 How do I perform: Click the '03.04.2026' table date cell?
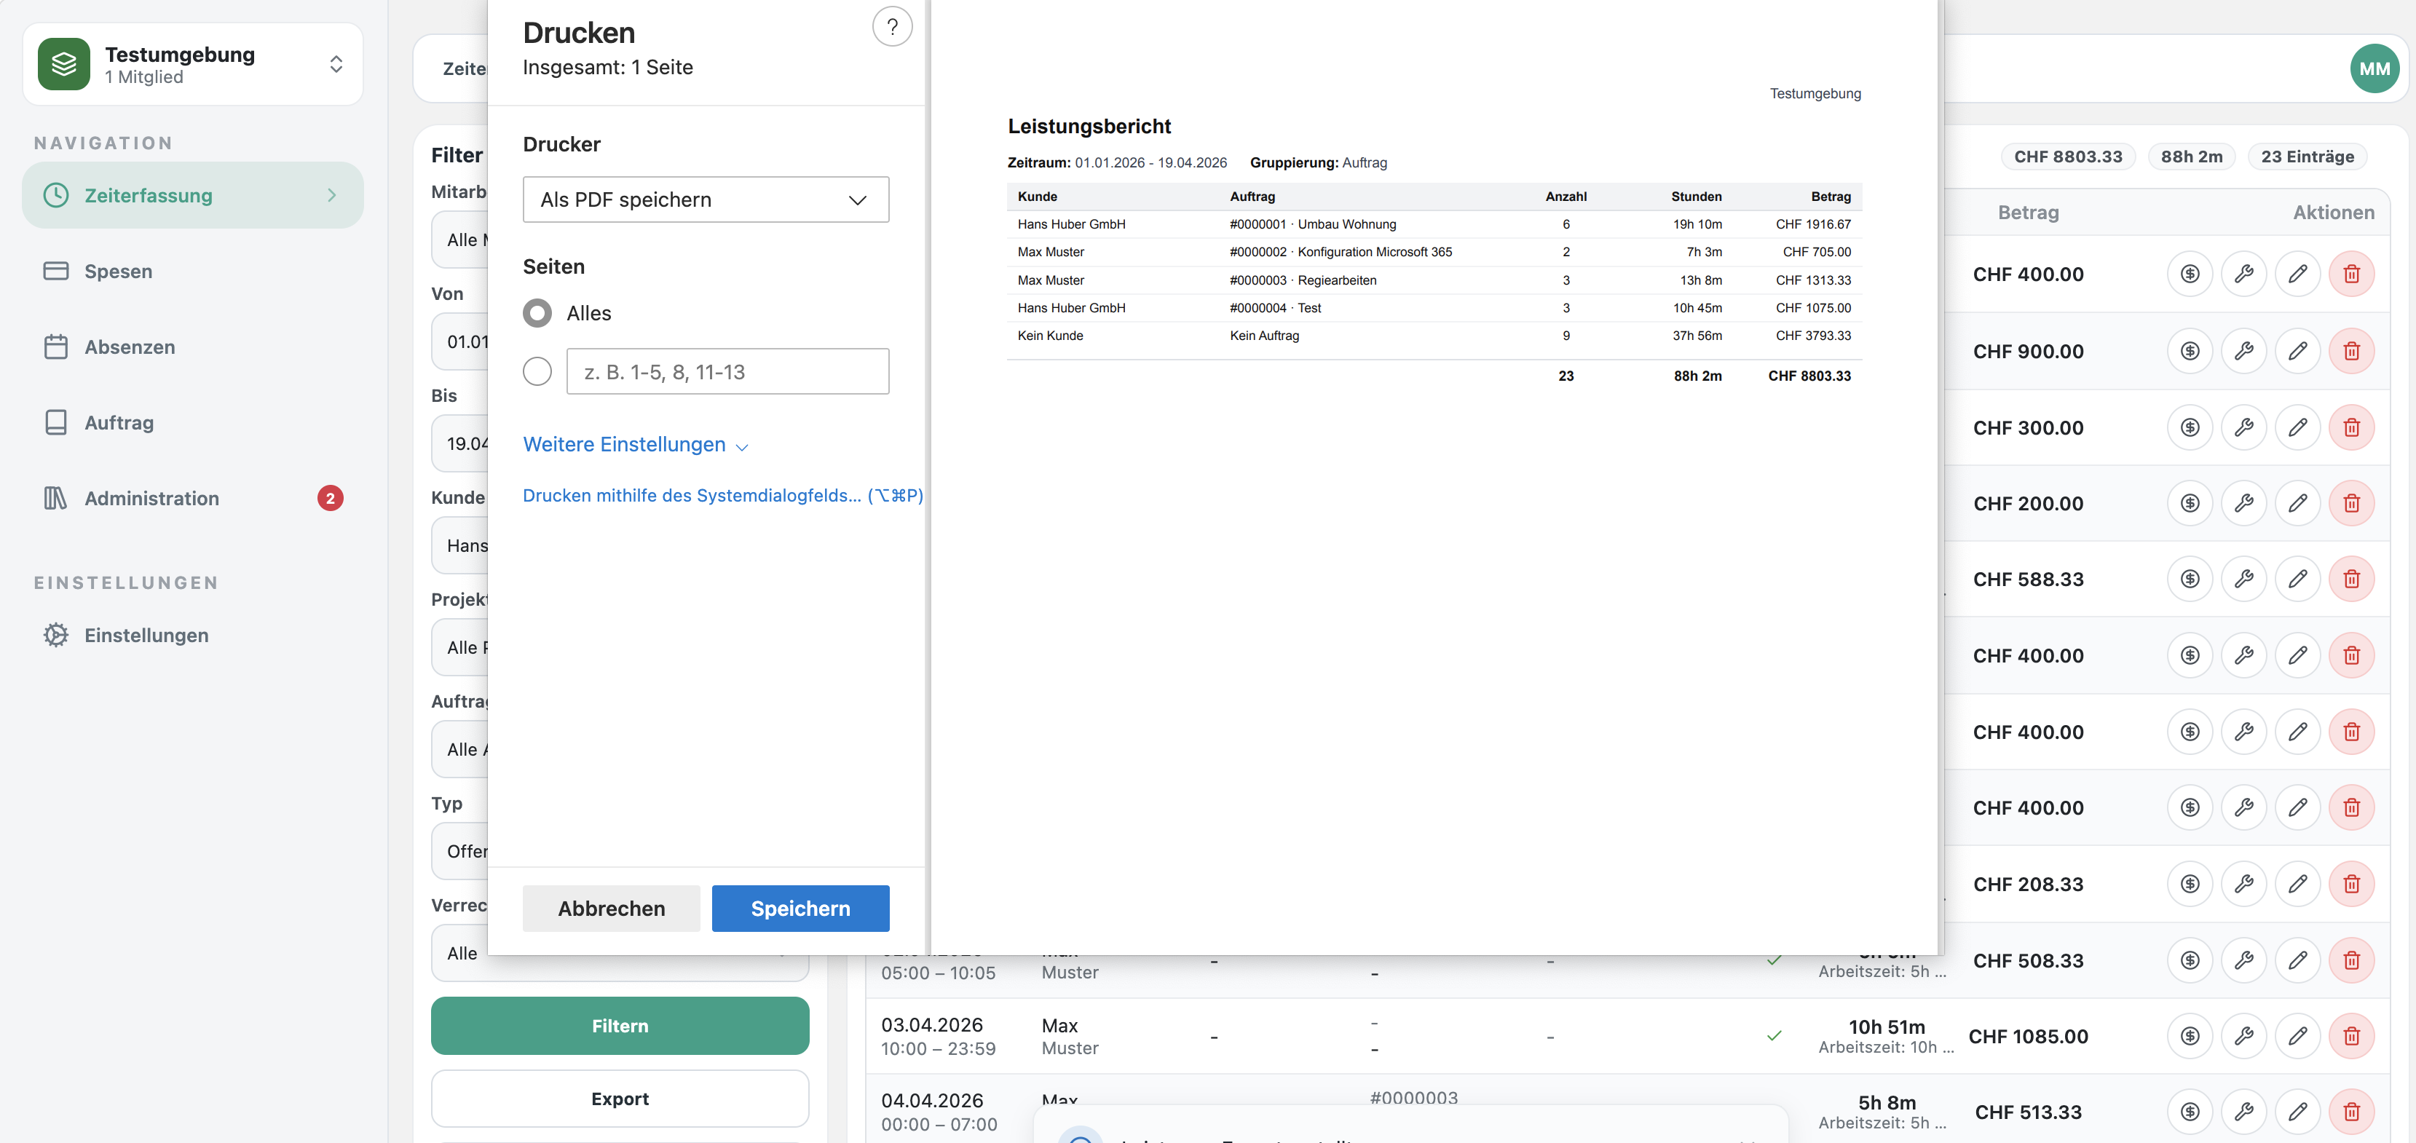click(931, 1025)
